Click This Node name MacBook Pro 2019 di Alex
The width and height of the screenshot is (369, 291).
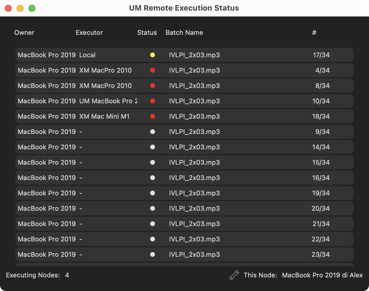tap(322, 275)
